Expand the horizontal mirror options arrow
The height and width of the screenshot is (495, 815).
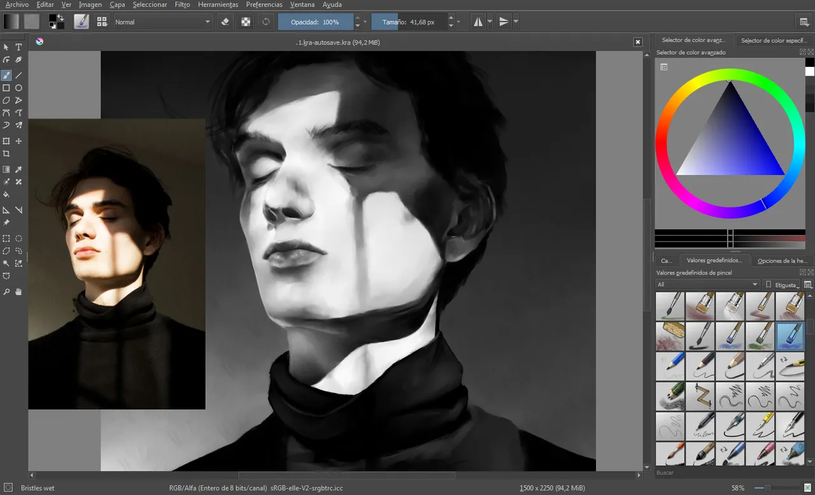[x=490, y=22]
